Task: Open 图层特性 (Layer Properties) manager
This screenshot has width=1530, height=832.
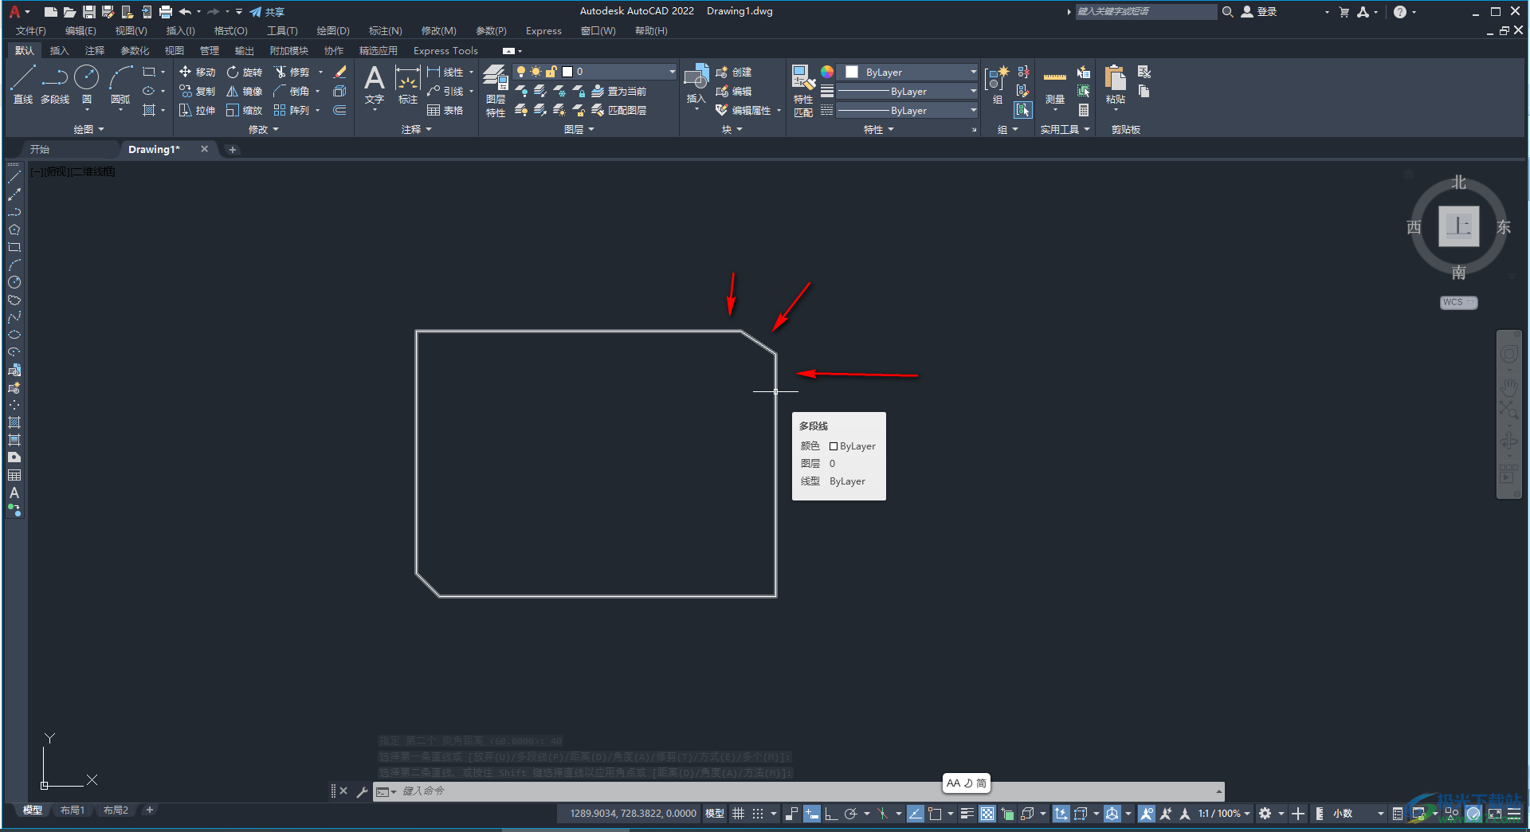Action: (x=495, y=91)
